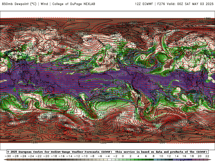The height and width of the screenshot is (161, 215).
Task: Click the "-6" color scale label
Action: (100, 156)
